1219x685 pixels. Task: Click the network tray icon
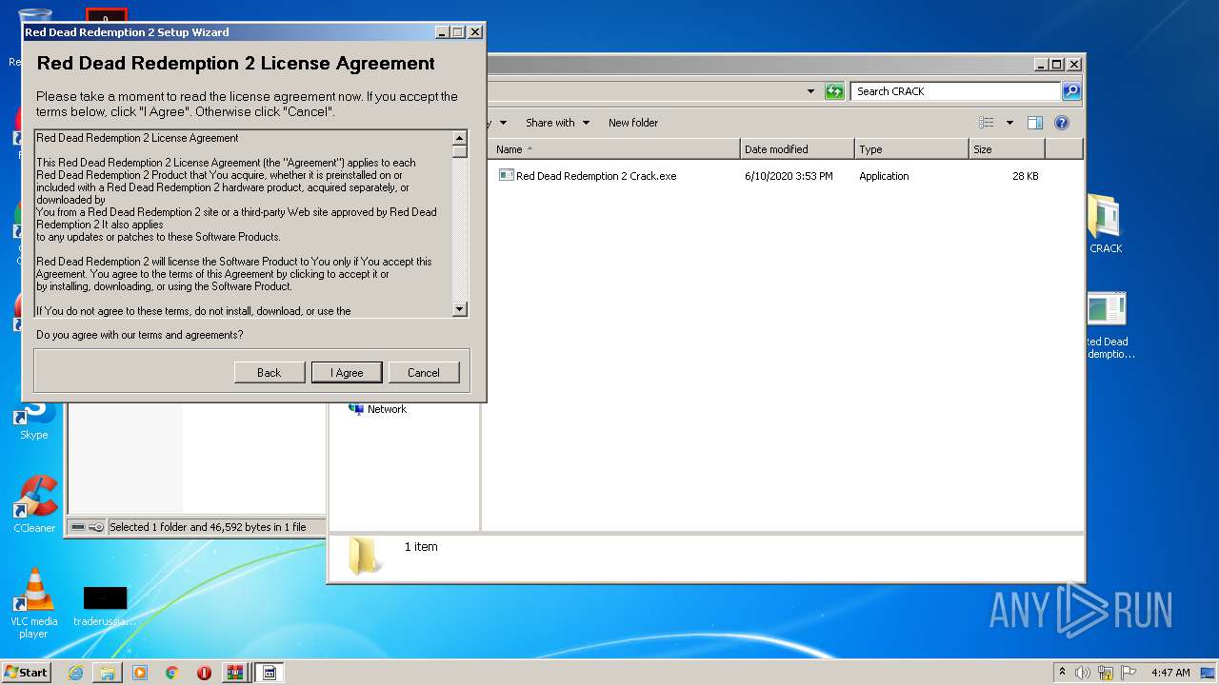[1106, 673]
